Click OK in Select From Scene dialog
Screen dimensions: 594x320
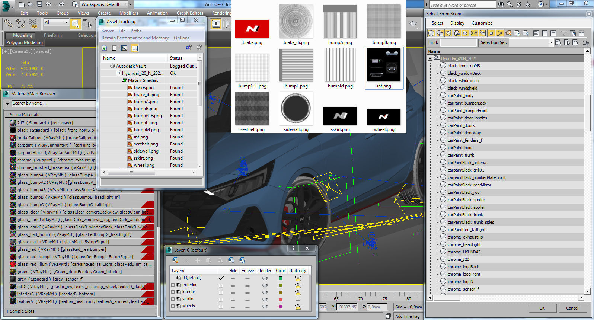pyautogui.click(x=542, y=308)
